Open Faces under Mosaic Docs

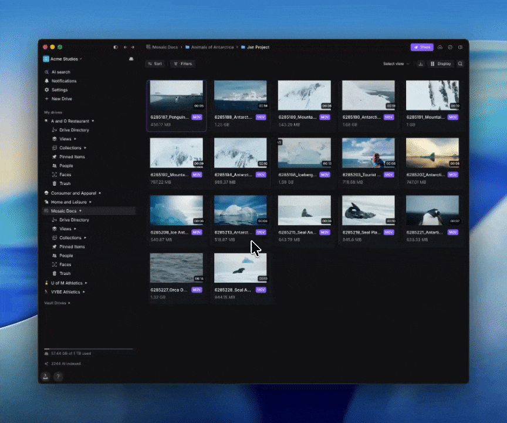[65, 264]
